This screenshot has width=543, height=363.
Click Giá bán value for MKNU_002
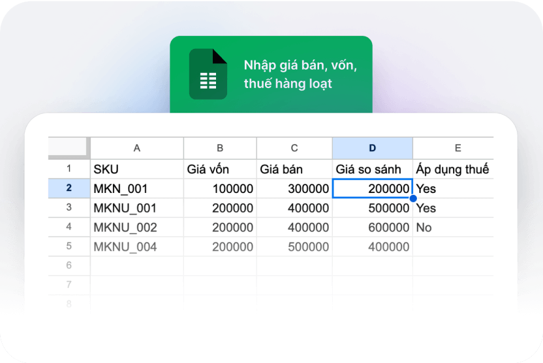pyautogui.click(x=294, y=227)
